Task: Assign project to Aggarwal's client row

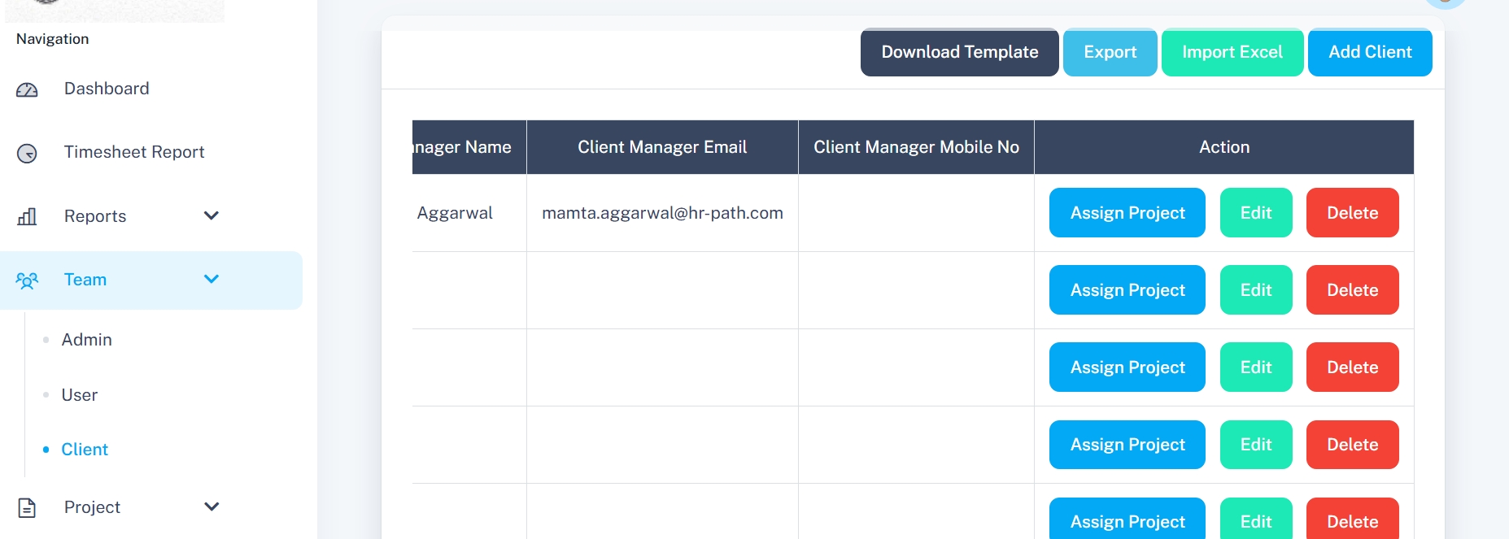Action: click(1127, 213)
